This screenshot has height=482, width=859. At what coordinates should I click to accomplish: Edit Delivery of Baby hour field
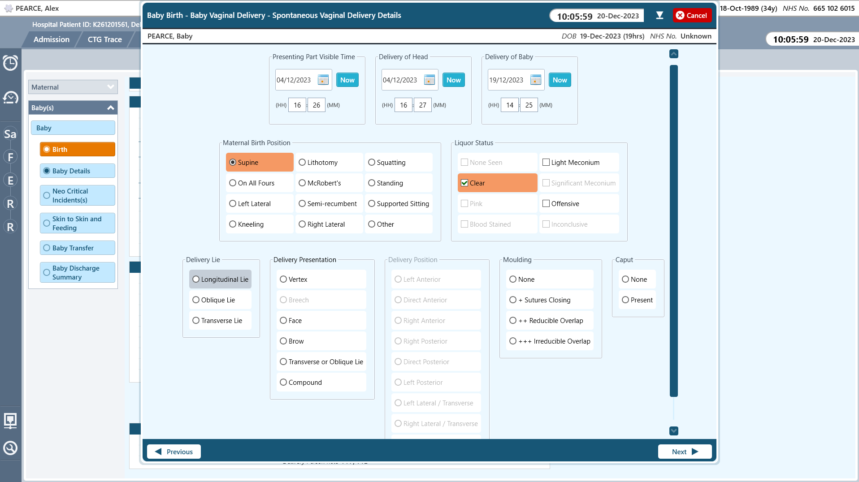point(510,105)
